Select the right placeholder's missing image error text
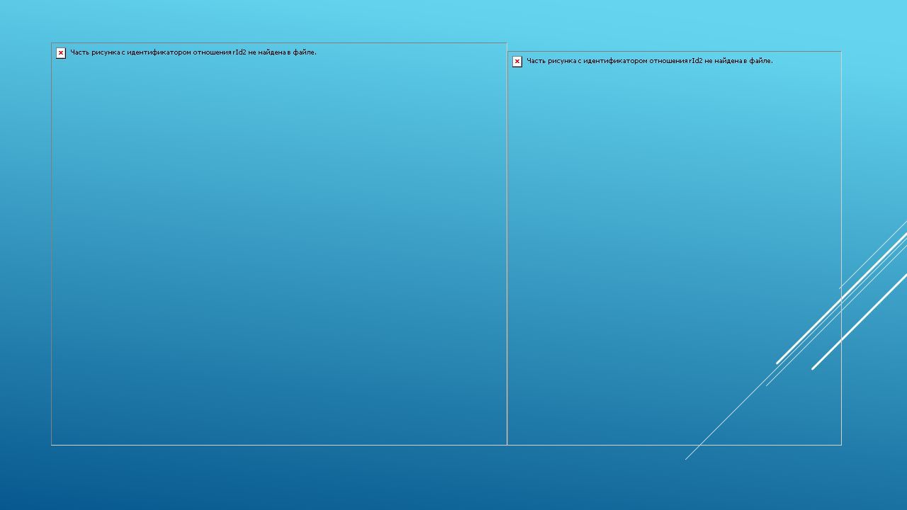 click(x=650, y=61)
